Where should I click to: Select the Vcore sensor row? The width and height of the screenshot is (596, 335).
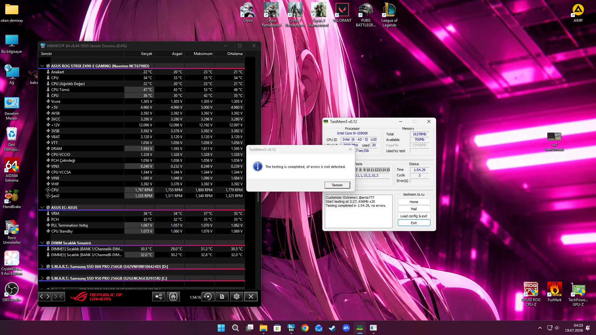[142, 102]
